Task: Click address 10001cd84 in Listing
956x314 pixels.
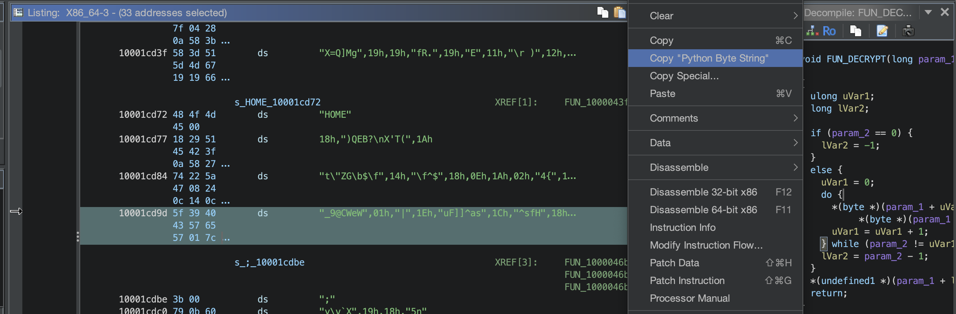Action: [143, 176]
